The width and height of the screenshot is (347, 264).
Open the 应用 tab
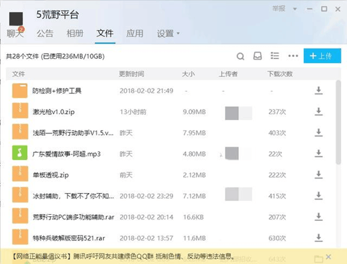coord(135,34)
